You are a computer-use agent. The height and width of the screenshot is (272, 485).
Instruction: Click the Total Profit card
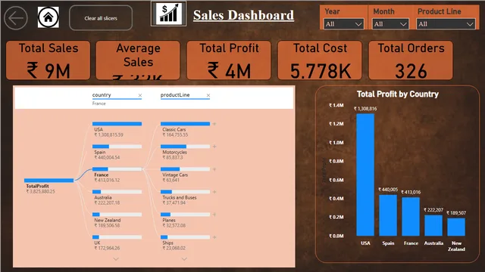coord(229,60)
